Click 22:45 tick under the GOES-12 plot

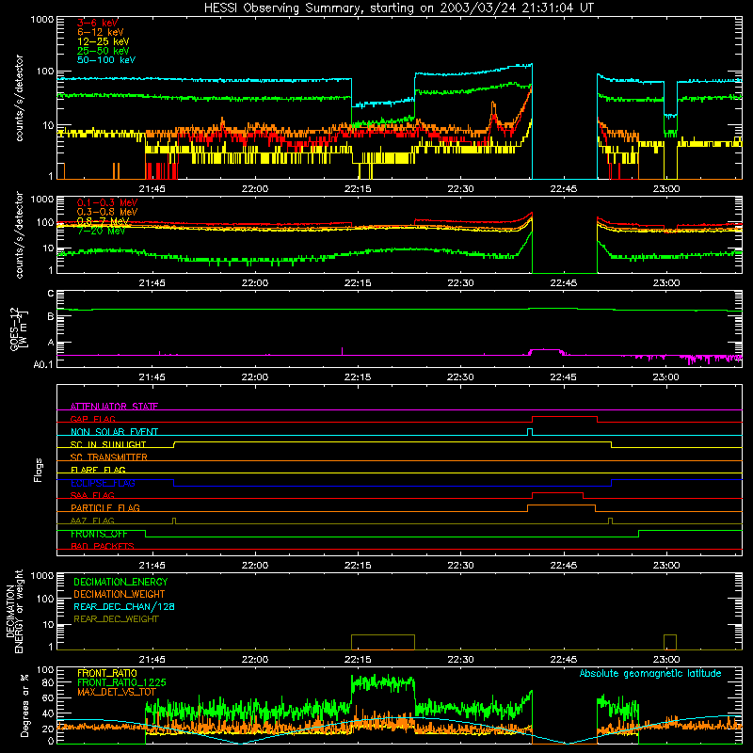(x=563, y=377)
